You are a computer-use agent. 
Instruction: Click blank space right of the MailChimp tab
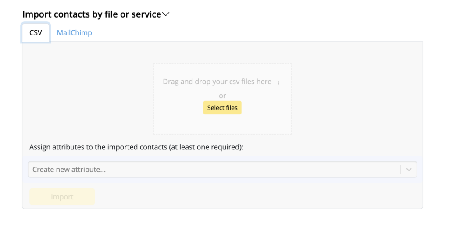[x=258, y=32]
